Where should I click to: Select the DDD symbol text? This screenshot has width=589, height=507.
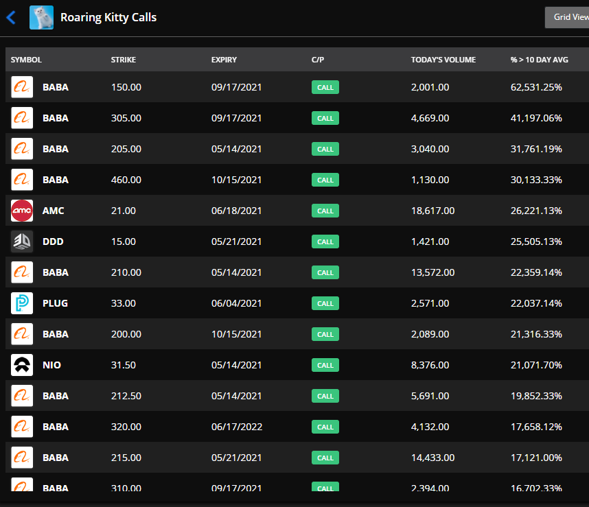click(x=53, y=241)
